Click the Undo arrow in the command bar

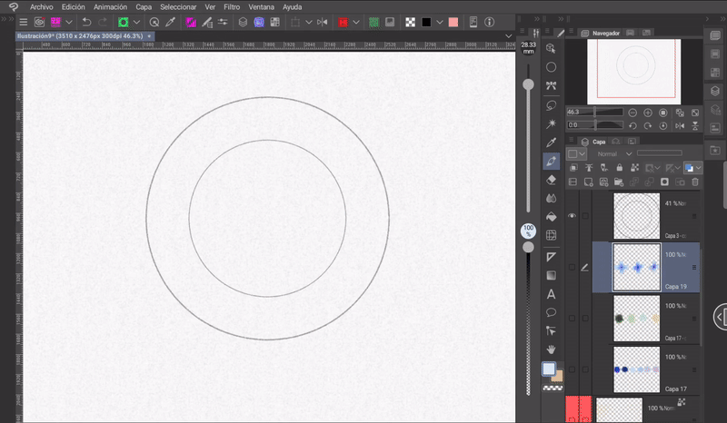click(x=86, y=21)
